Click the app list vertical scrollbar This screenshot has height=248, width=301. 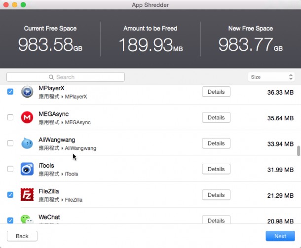click(x=298, y=150)
